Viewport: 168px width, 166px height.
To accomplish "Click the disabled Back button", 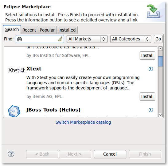I will pos(42,154).
